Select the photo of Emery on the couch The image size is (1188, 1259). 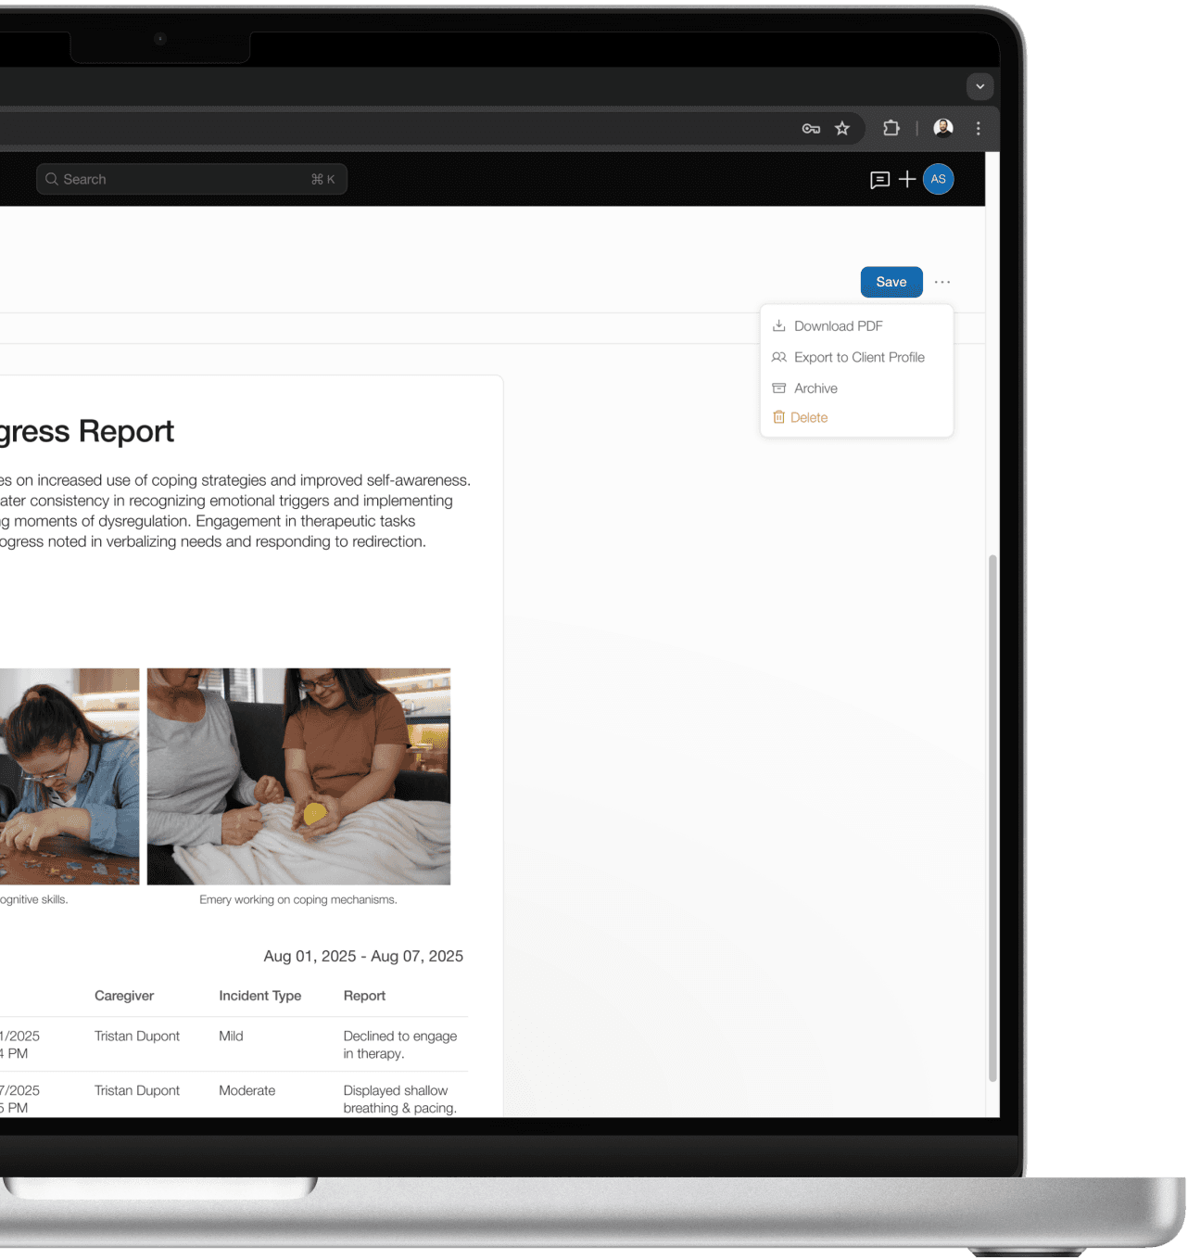298,776
